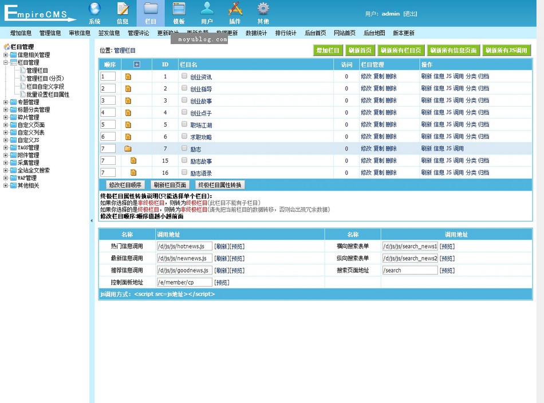The image size is (544, 403).
Task: Open the 后台地图 menu item
Action: pyautogui.click(x=375, y=33)
